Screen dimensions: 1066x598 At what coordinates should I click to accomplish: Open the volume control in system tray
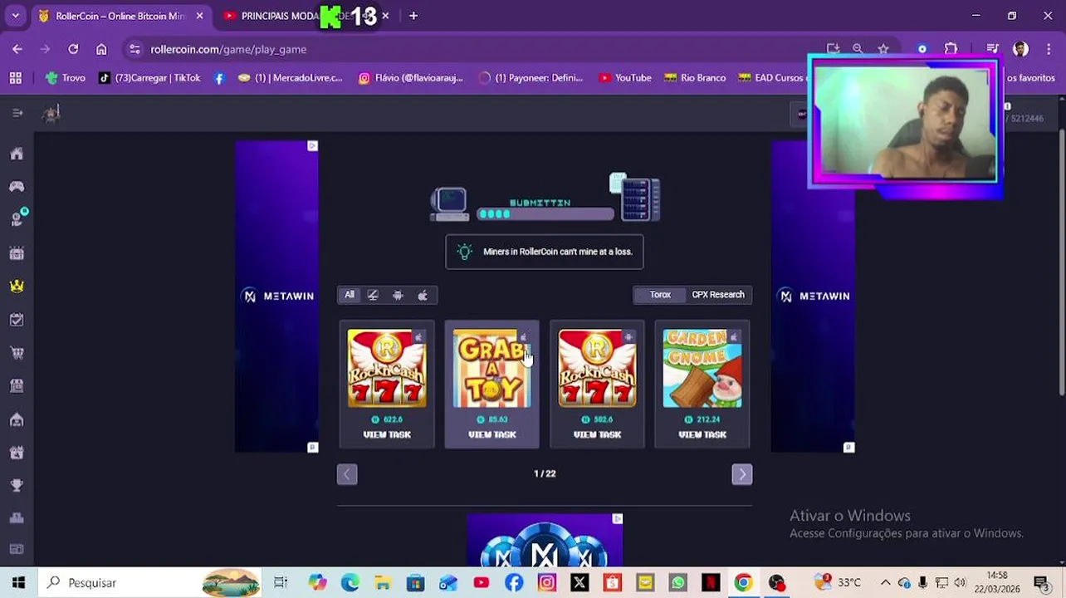tap(961, 582)
